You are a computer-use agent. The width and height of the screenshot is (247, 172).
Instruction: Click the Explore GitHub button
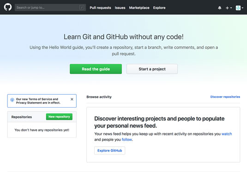pyautogui.click(x=109, y=150)
